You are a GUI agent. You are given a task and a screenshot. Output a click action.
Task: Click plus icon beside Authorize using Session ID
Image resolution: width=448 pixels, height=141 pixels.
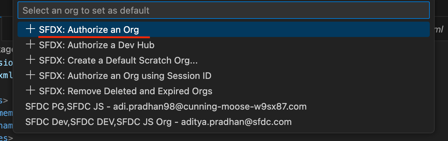31,75
